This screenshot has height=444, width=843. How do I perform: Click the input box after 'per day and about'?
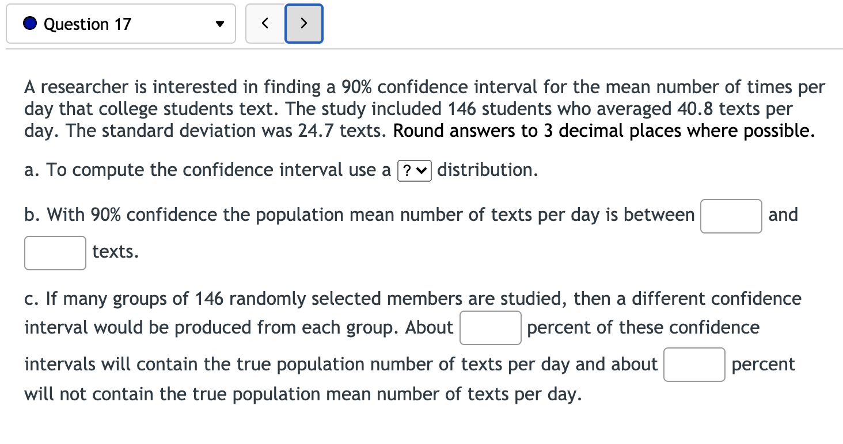coord(694,365)
